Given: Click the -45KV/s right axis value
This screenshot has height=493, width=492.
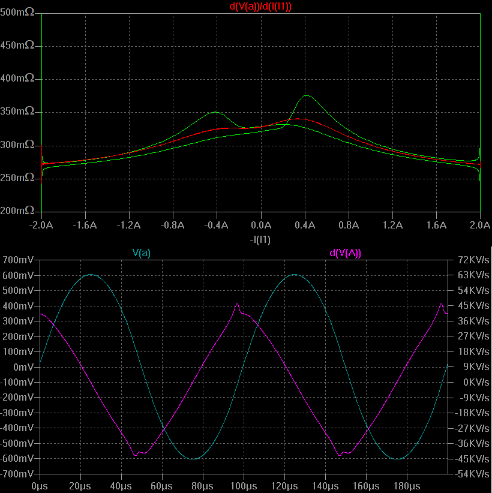Looking at the screenshot, I should pyautogui.click(x=472, y=459).
